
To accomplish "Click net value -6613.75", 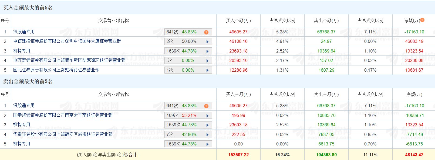I will pyautogui.click(x=414, y=144).
